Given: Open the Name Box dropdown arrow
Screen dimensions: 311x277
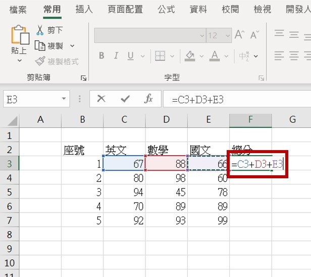Looking at the screenshot, I should [x=64, y=99].
